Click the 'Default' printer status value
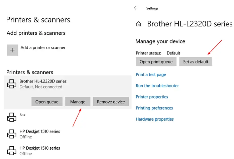Viewport: 234px width, 159px height. [x=173, y=53]
